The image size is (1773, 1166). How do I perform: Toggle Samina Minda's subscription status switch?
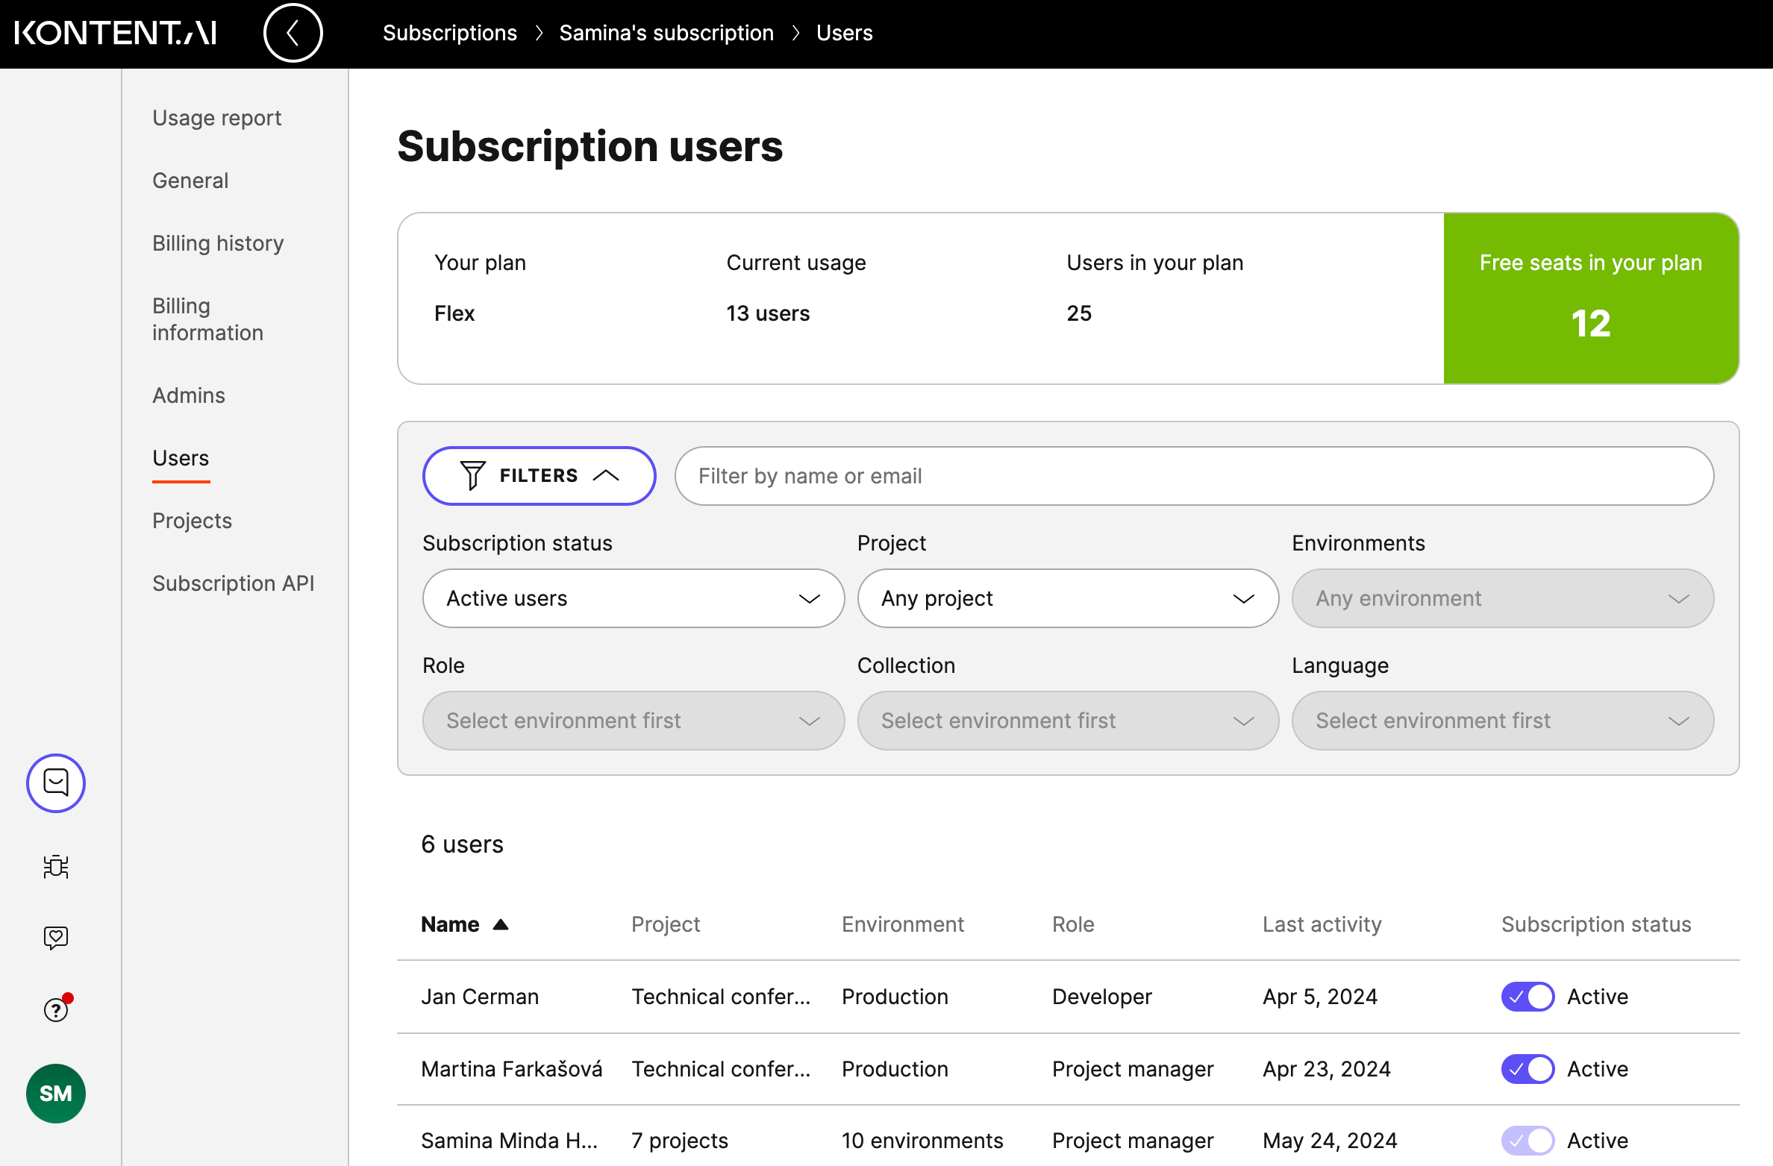tap(1527, 1140)
